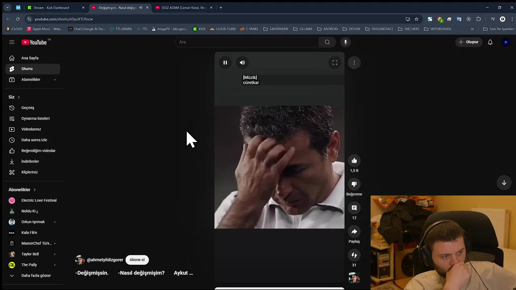The width and height of the screenshot is (516, 290).
Task: Bookmark this page with star icon
Action: (416, 19)
